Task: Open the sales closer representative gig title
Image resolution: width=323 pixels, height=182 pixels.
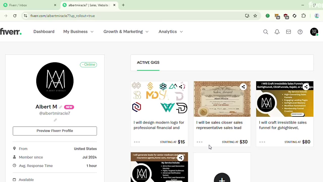Action: click(220, 125)
